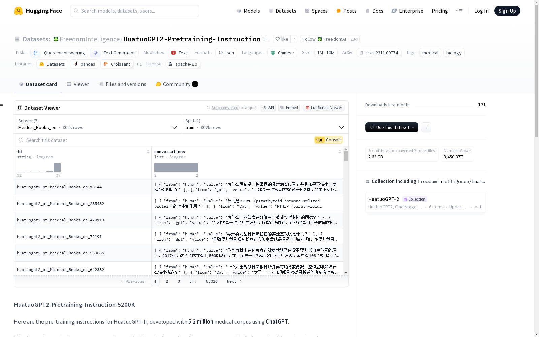Image resolution: width=539 pixels, height=337 pixels.
Task: Click the Embed button
Action: tap(289, 108)
